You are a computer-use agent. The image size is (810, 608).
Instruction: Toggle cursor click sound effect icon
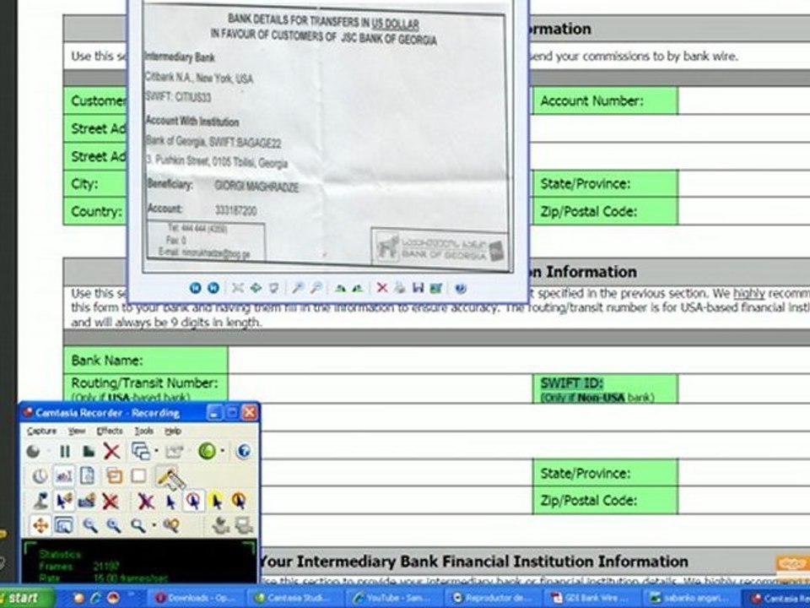click(x=64, y=501)
